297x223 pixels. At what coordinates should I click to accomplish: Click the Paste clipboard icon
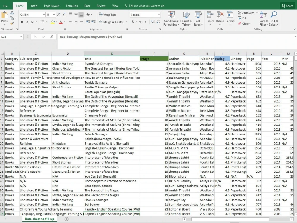pos(4,15)
